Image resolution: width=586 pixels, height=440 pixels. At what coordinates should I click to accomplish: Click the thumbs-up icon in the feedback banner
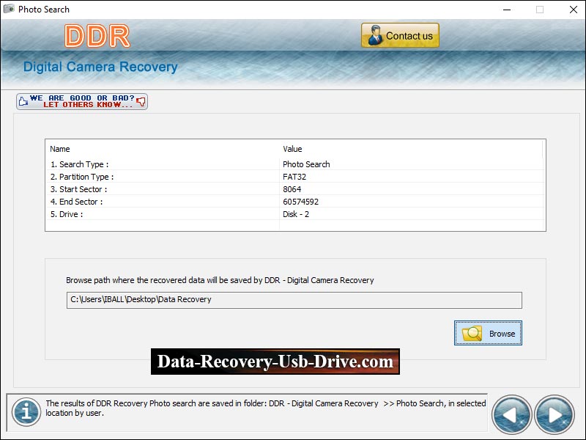click(x=23, y=101)
